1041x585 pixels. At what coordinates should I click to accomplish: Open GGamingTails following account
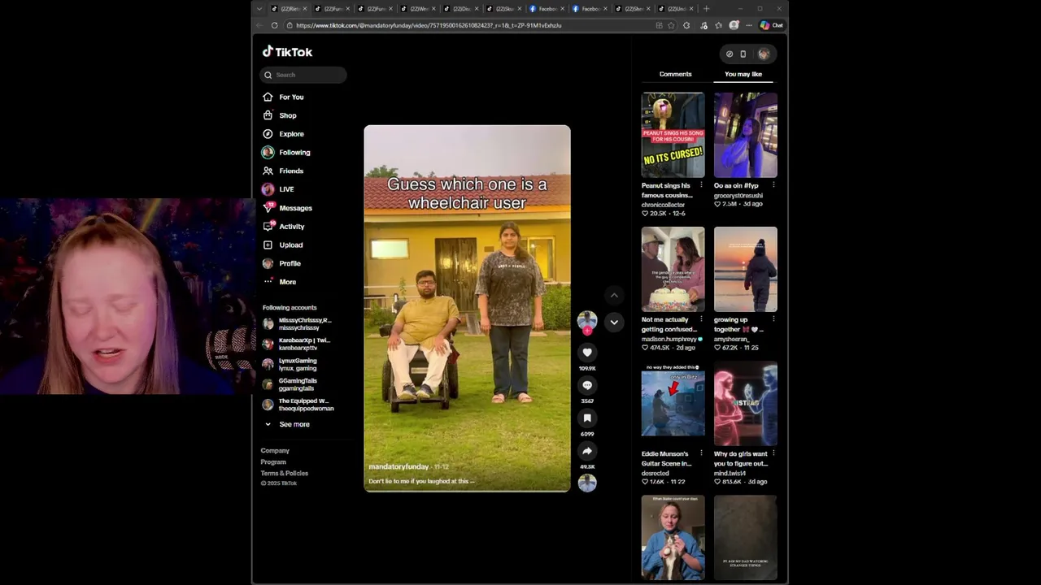pos(291,384)
